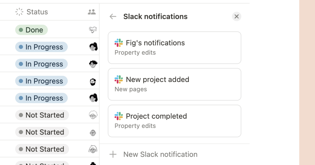The width and height of the screenshot is (315, 165).
Task: Click the back arrow in the Slack notifications panel
Action: pos(113,16)
